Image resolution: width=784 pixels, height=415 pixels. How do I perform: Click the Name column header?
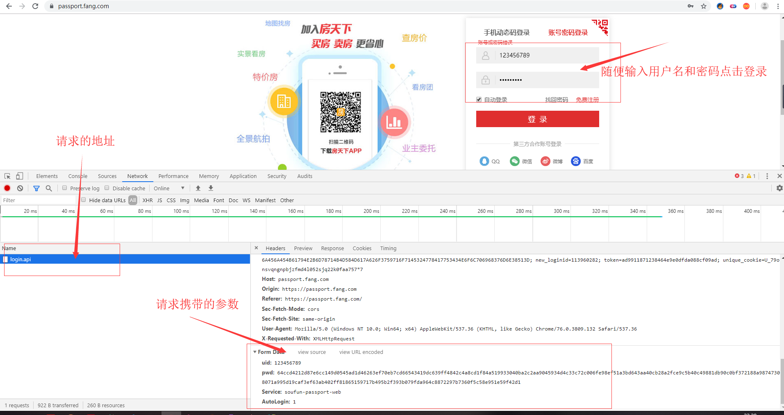125,248
